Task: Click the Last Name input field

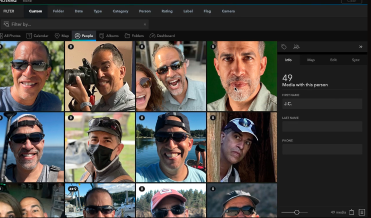Action: [322, 126]
